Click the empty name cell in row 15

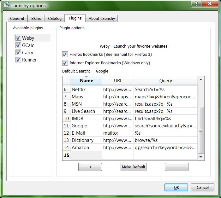point(87,155)
